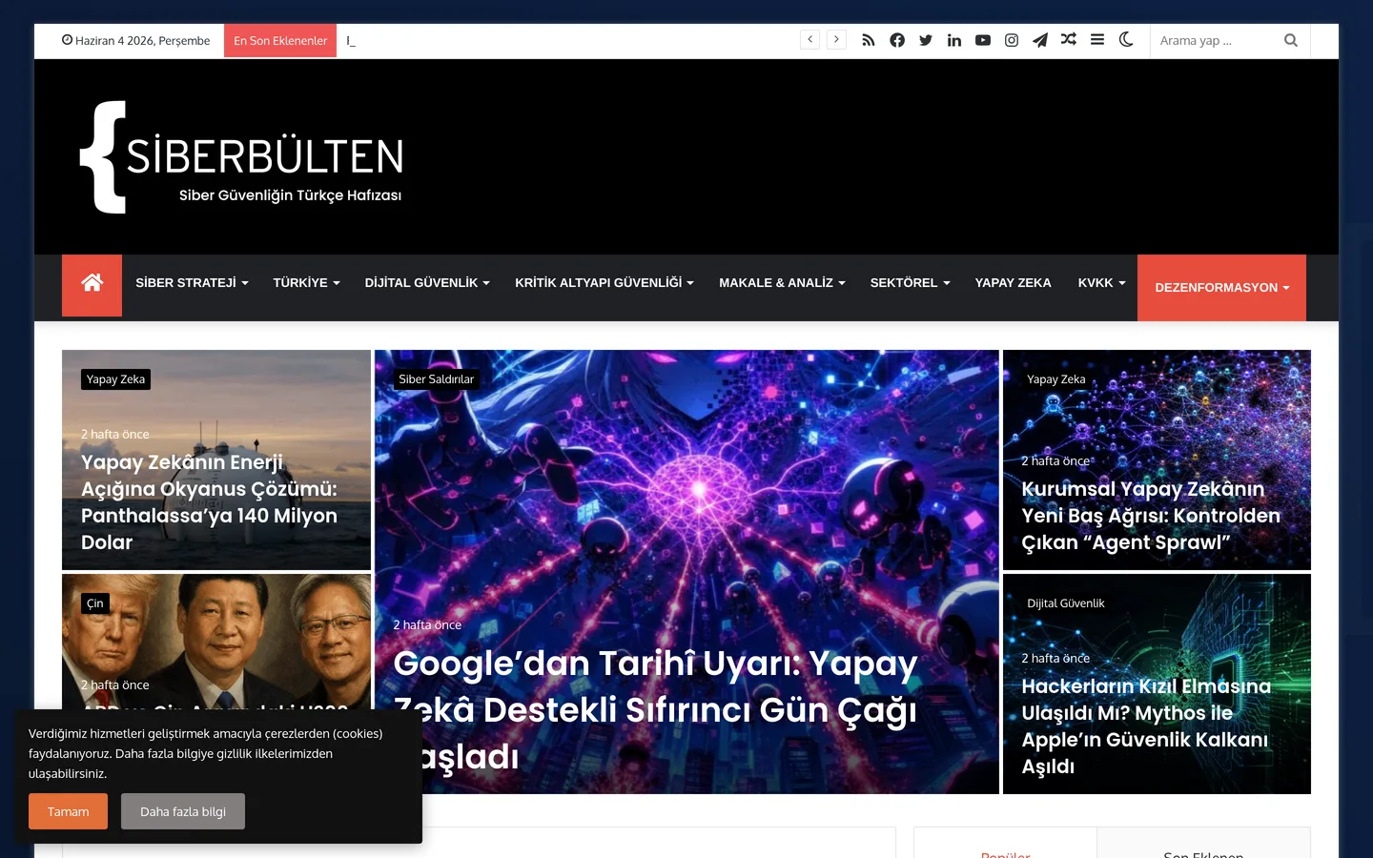Expand the KRİTİK ALTYAPI GÜVENLİĞİ menu
1373x858 pixels.
pyautogui.click(x=605, y=283)
